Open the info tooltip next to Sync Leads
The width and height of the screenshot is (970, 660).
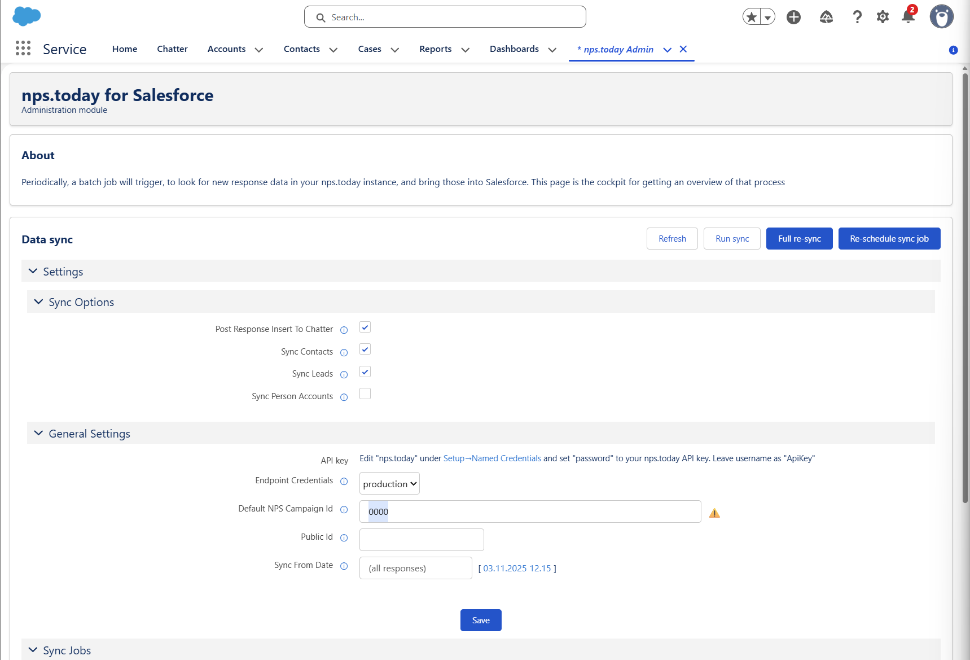click(x=344, y=374)
